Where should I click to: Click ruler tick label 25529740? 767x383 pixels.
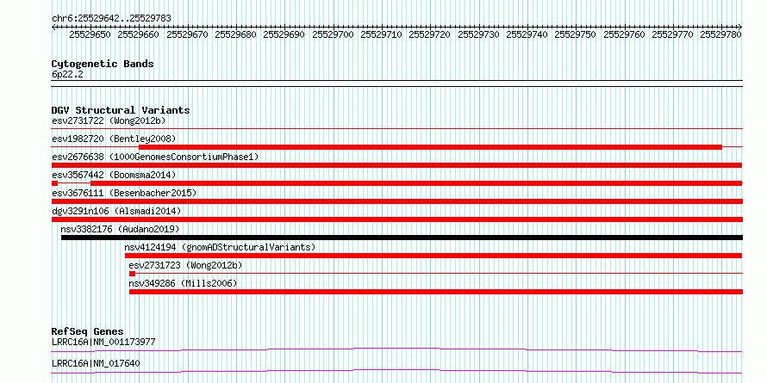coord(527,34)
